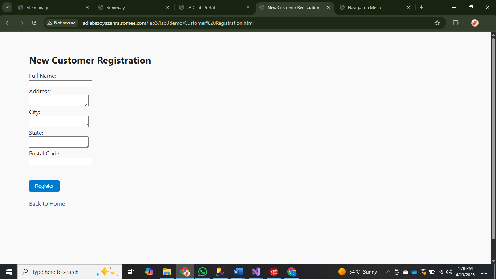Close the IAD Lab Portal tab
496x279 pixels.
pyautogui.click(x=248, y=7)
